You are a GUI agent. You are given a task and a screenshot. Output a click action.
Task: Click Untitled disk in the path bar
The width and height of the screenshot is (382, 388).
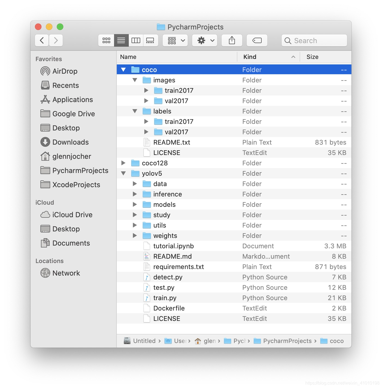140,341
